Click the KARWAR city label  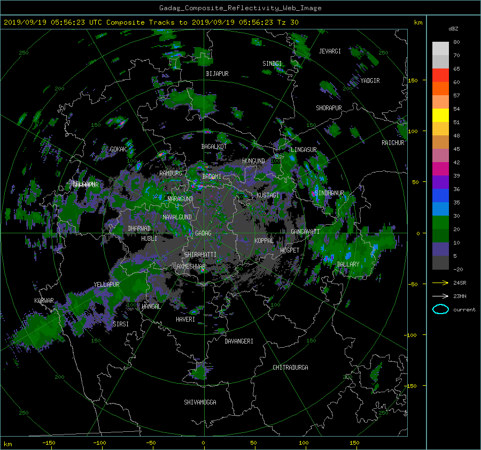pos(44,301)
